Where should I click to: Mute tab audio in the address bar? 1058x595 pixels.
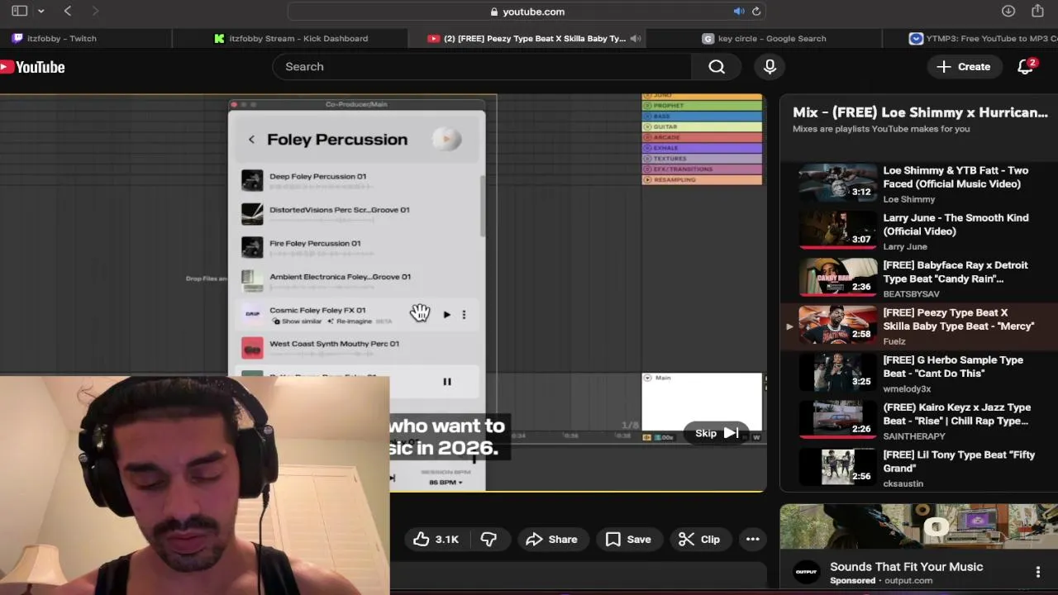[739, 12]
